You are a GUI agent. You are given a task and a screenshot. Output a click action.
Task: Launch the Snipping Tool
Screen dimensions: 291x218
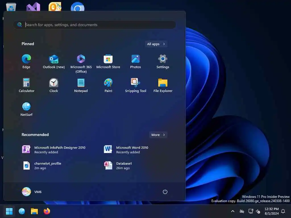[x=136, y=85]
